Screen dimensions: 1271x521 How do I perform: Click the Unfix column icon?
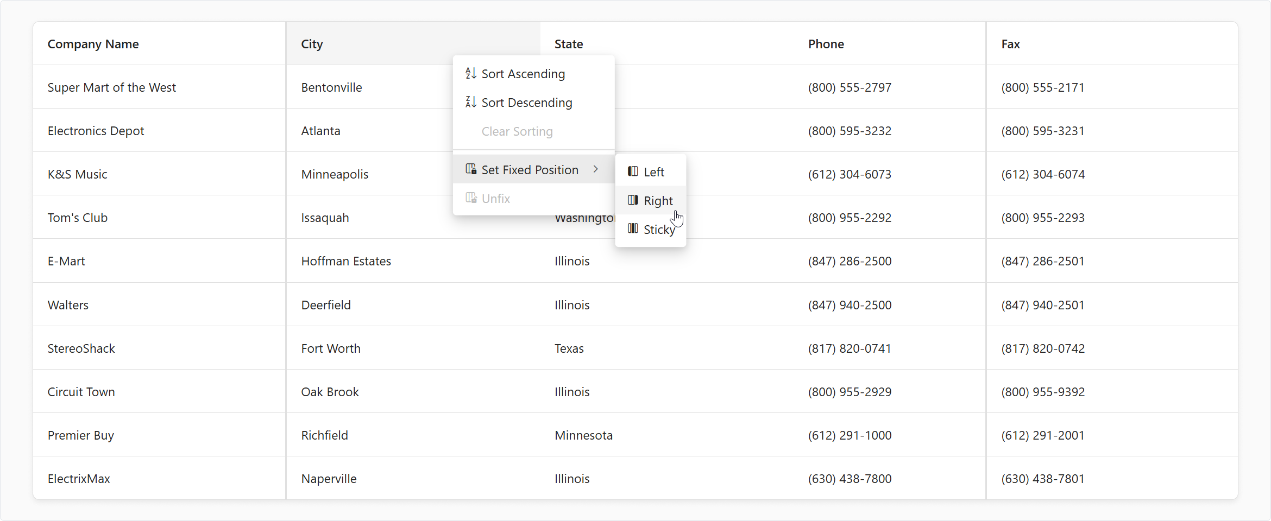(x=470, y=198)
